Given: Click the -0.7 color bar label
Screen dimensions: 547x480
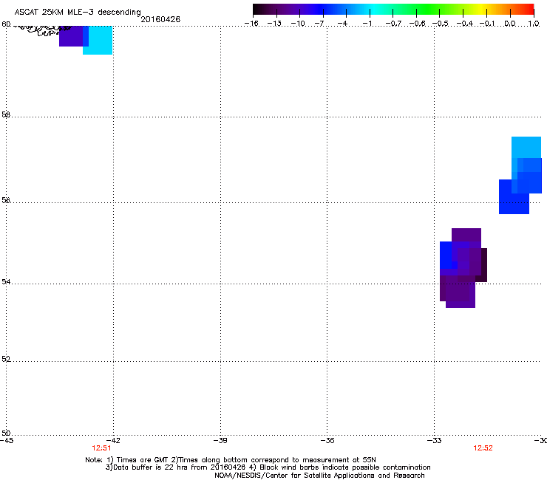Looking at the screenshot, I should (x=393, y=24).
